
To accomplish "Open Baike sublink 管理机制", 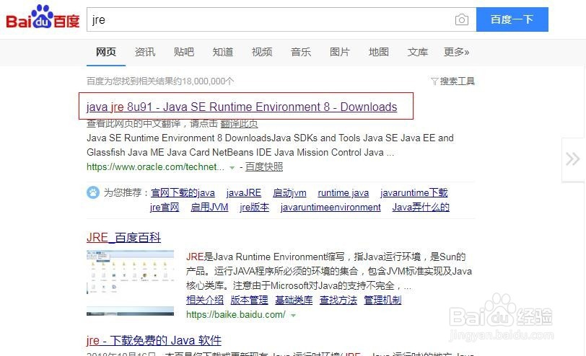I will coord(382,300).
